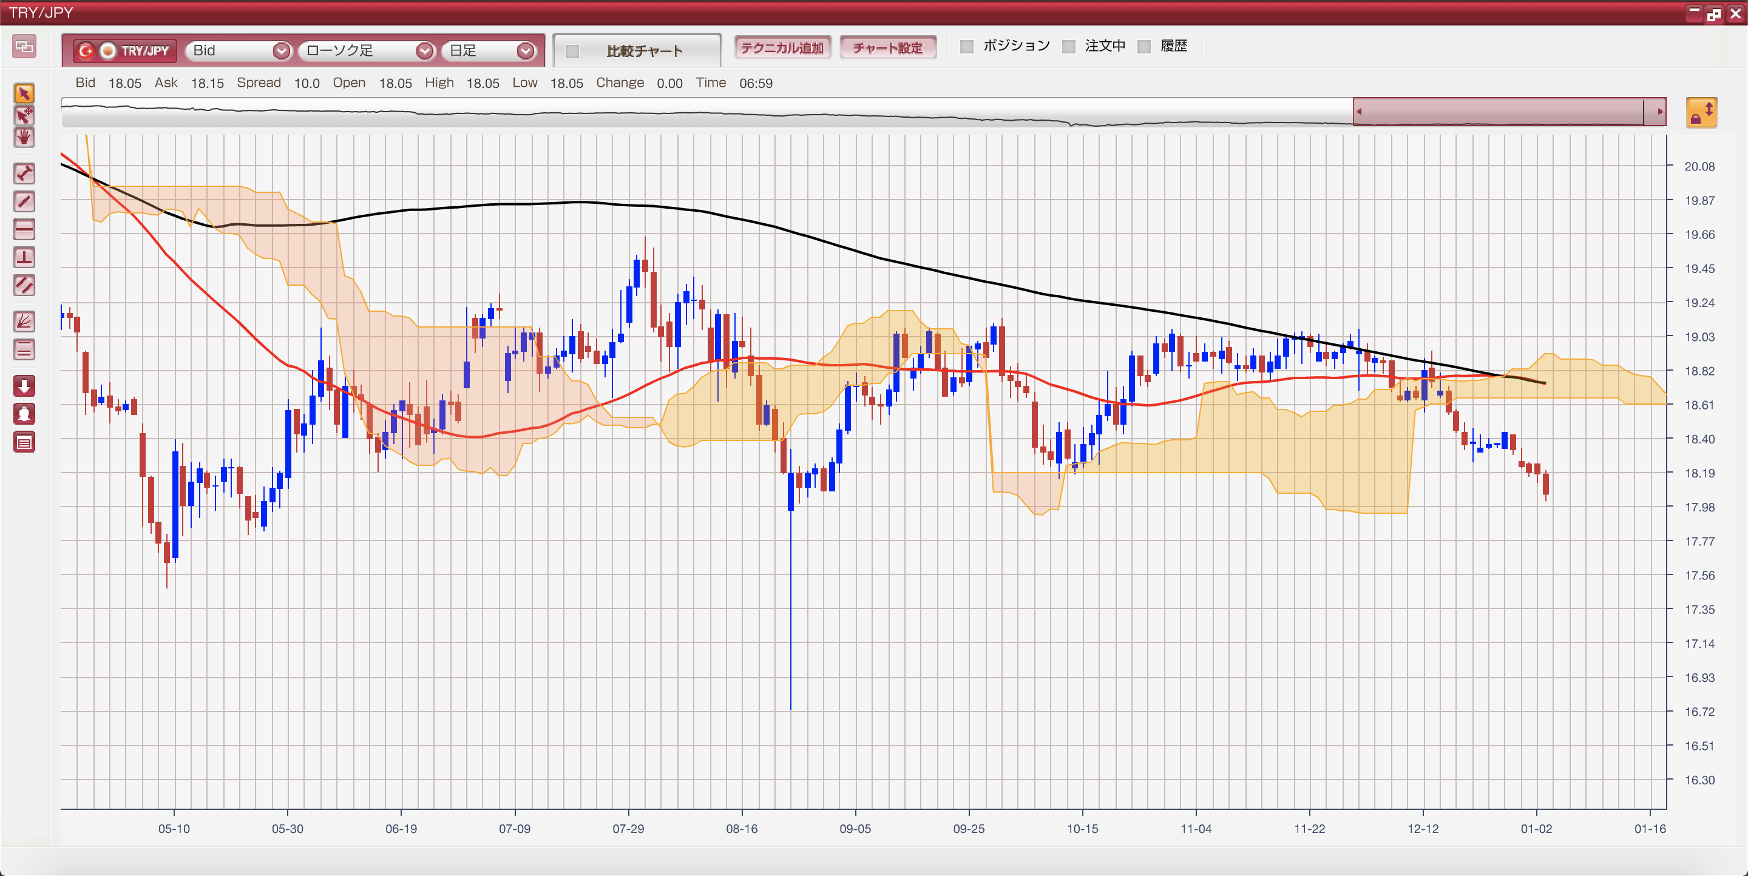
Task: Select the trend line drawing tool
Action: pos(24,201)
